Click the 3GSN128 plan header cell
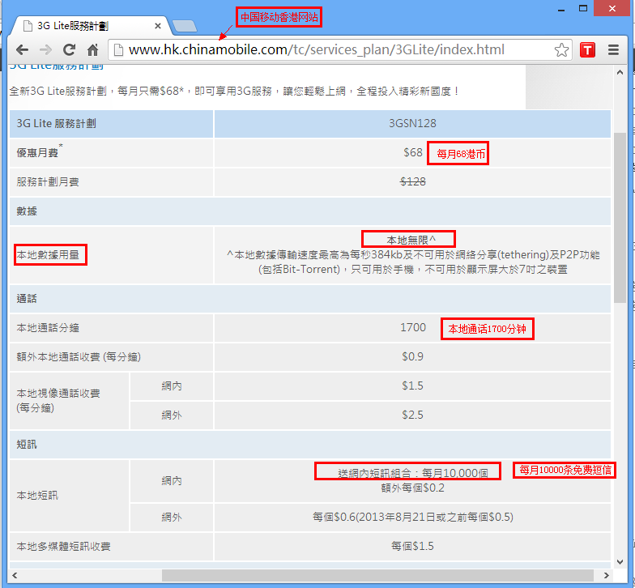635x588 pixels. (412, 123)
